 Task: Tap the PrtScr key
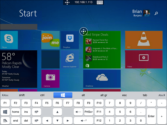pos(89,112)
